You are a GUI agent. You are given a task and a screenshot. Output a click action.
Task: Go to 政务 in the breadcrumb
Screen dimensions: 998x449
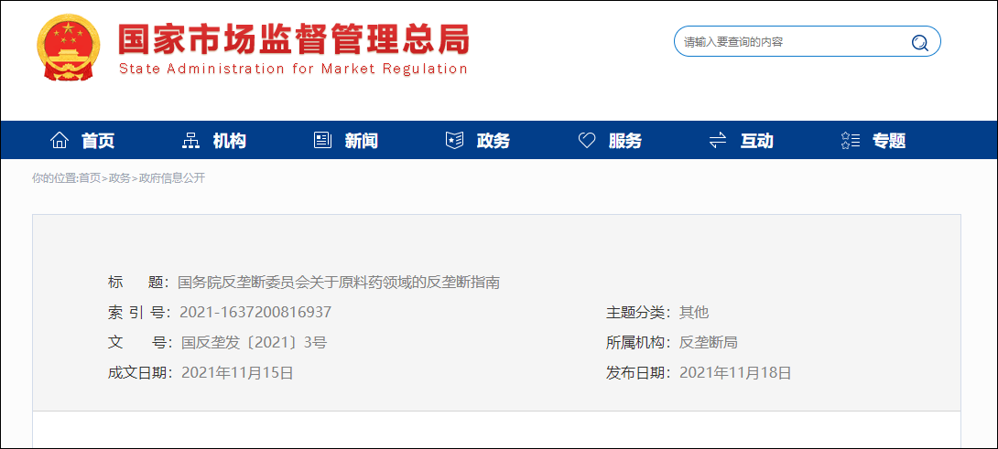pyautogui.click(x=120, y=178)
